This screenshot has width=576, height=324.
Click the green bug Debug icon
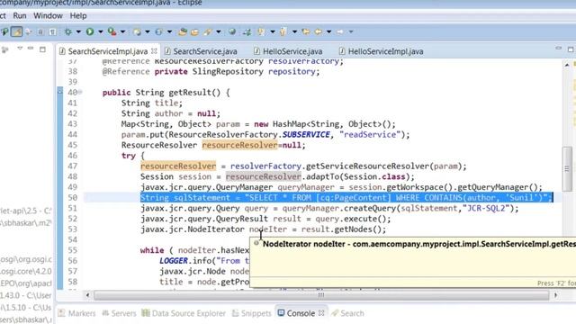click(x=68, y=32)
